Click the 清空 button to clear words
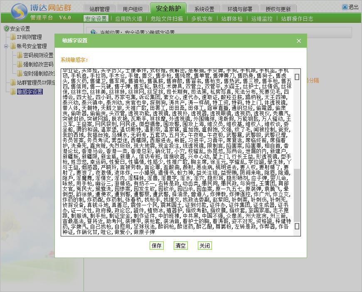This screenshot has width=362, height=292. pyautogui.click(x=181, y=245)
